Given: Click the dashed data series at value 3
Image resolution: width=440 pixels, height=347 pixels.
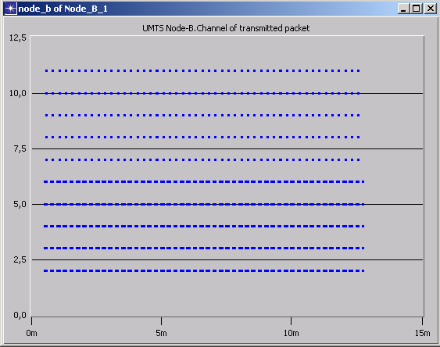Looking at the screenshot, I should click(204, 248).
